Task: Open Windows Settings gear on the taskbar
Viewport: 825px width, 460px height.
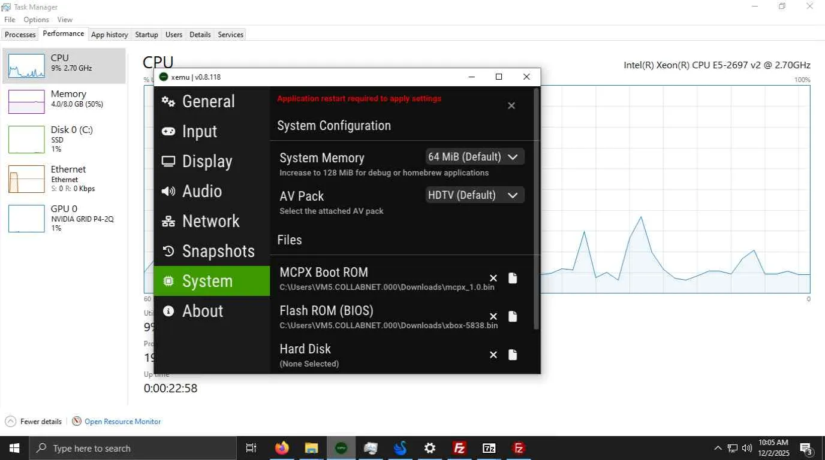Action: [430, 448]
